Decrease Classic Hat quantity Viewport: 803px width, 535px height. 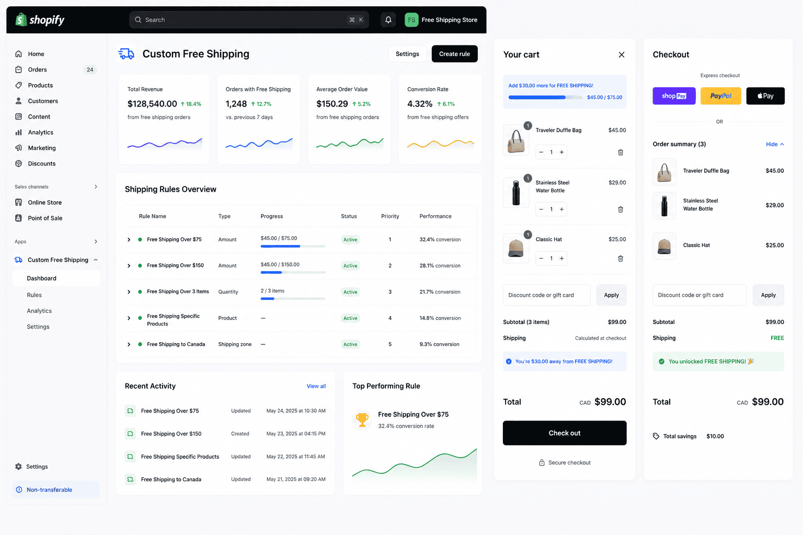click(541, 258)
